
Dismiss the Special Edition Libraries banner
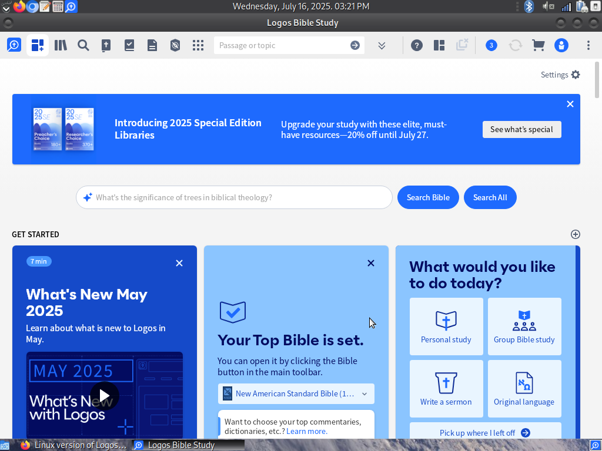[570, 104]
